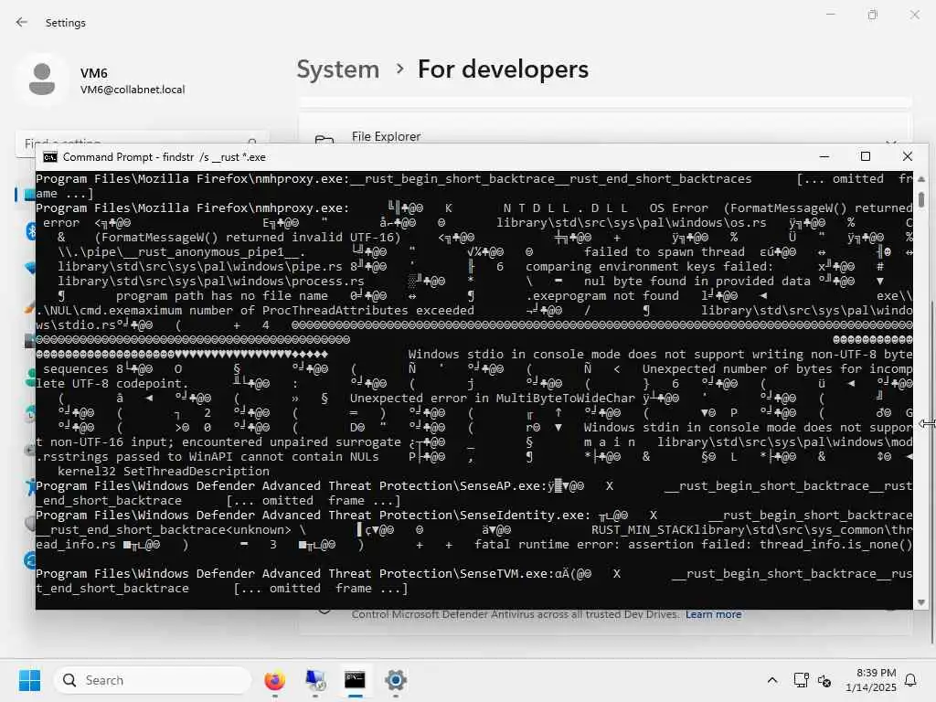Click the Find a setting search field
Image resolution: width=936 pixels, height=702 pixels.
(x=142, y=142)
